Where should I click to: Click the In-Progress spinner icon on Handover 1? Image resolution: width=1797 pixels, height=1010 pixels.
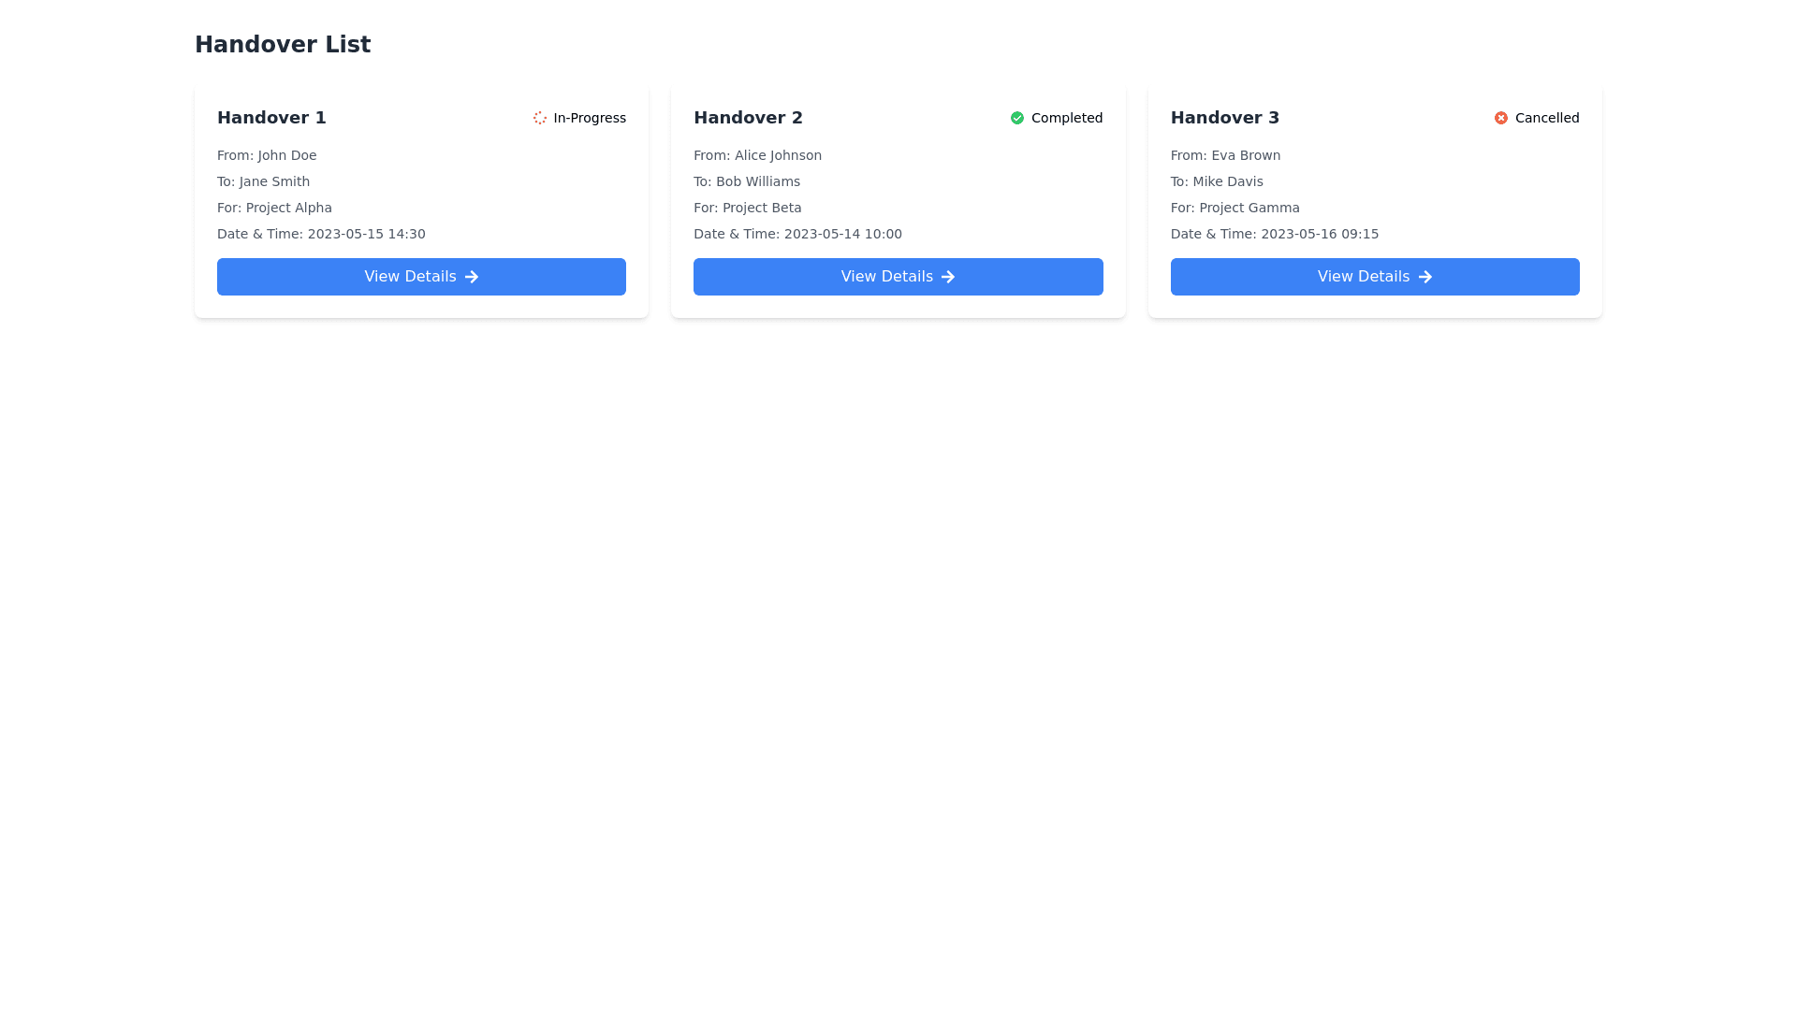coord(539,118)
